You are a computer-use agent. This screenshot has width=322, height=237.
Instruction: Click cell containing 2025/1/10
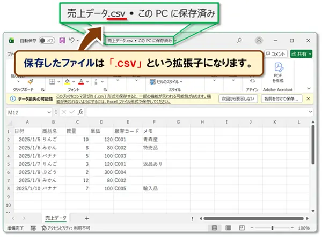(27, 188)
